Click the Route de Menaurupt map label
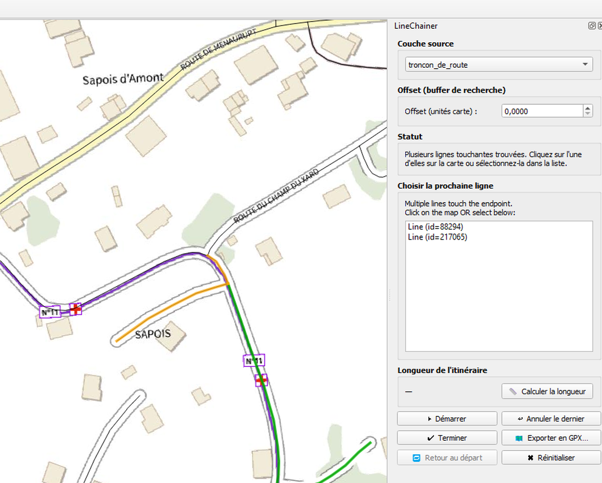Viewport: 602px width, 483px height. coord(218,49)
